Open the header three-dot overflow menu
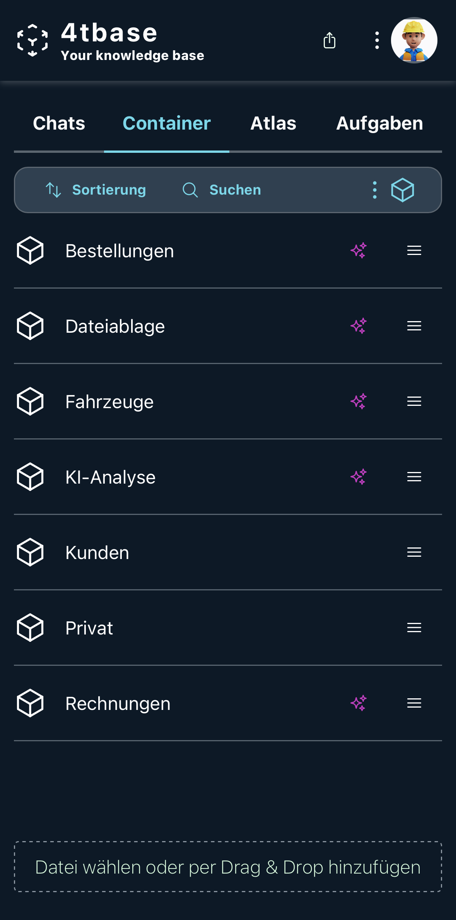The height and width of the screenshot is (920, 456). [x=377, y=40]
